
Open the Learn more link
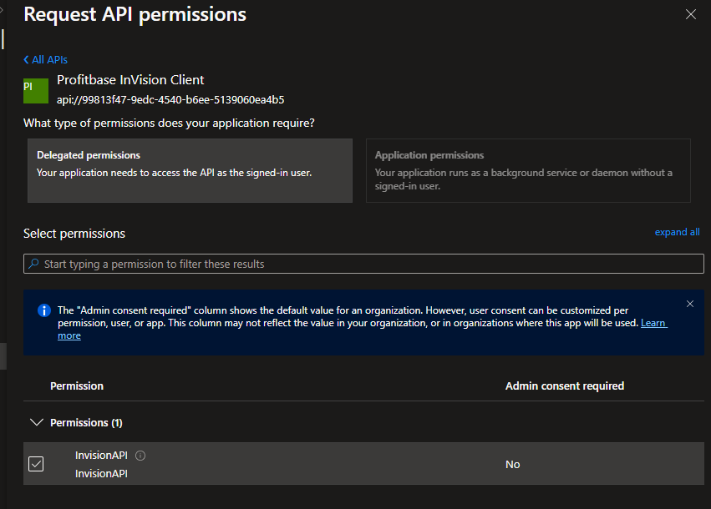tap(69, 335)
